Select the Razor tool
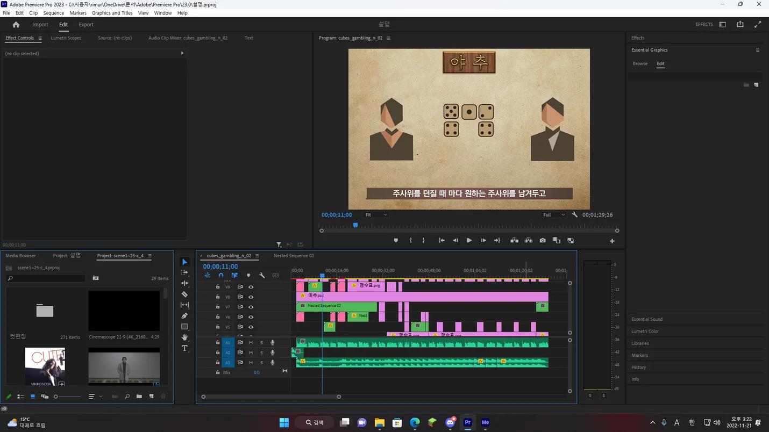The width and height of the screenshot is (769, 432). coord(184,294)
